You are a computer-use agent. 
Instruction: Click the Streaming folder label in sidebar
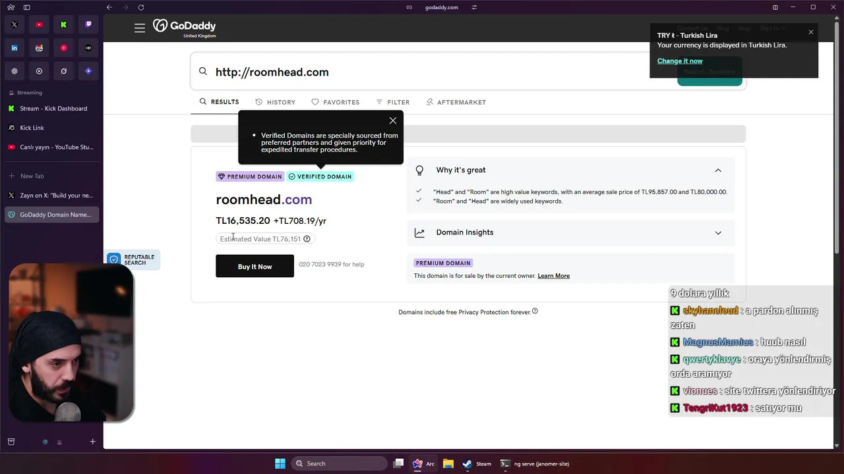[29, 93]
